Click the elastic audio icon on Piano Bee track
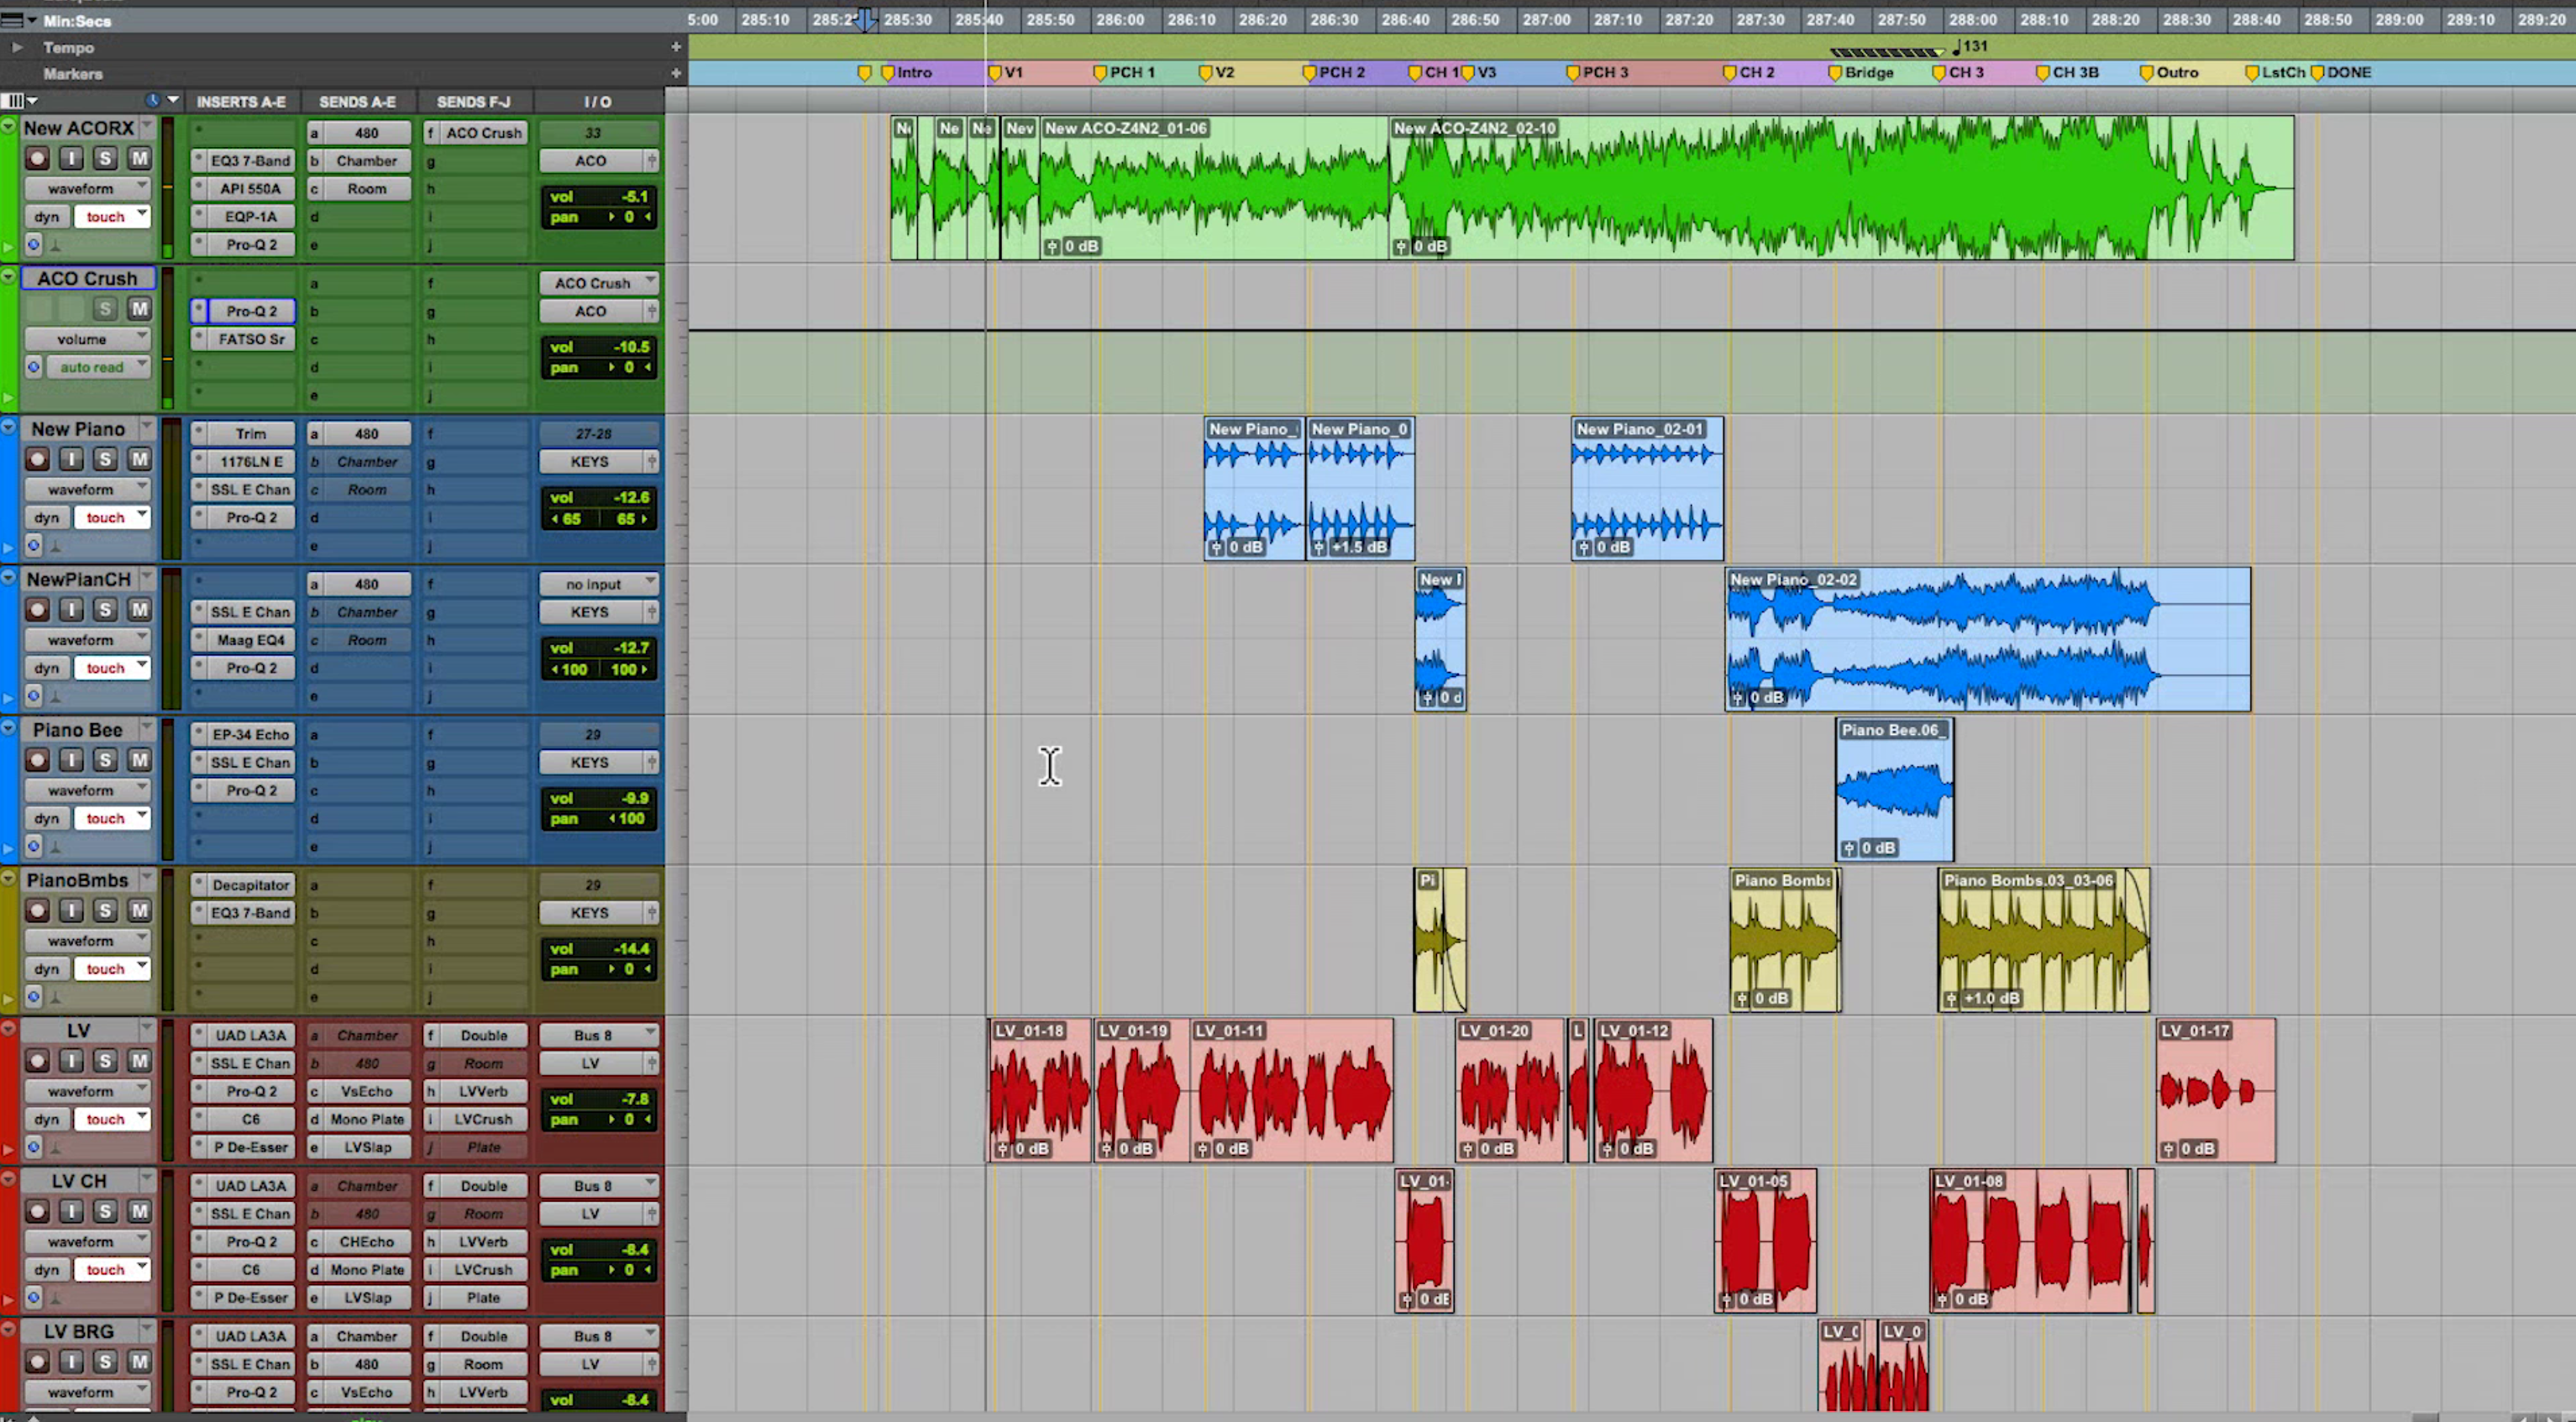2576x1422 pixels. pyautogui.click(x=56, y=847)
